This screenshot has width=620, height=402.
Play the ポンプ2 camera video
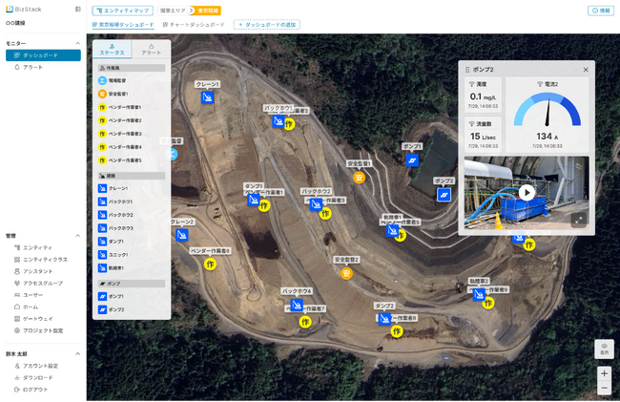(x=526, y=192)
